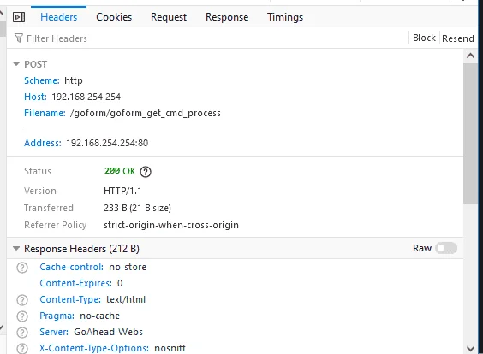Click the filter funnel icon
The image size is (483, 354).
tap(19, 38)
